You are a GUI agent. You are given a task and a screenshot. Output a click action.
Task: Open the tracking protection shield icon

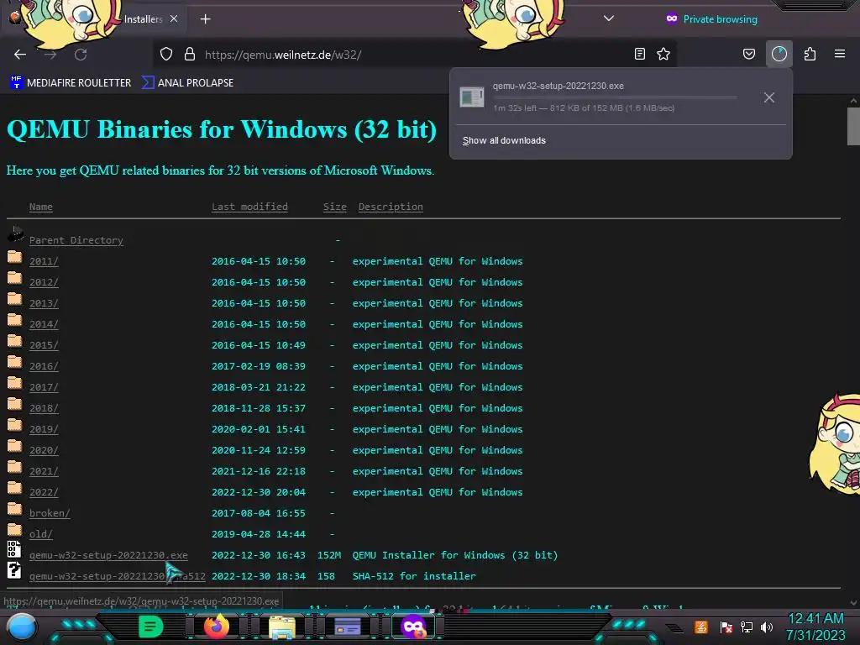pyautogui.click(x=166, y=54)
